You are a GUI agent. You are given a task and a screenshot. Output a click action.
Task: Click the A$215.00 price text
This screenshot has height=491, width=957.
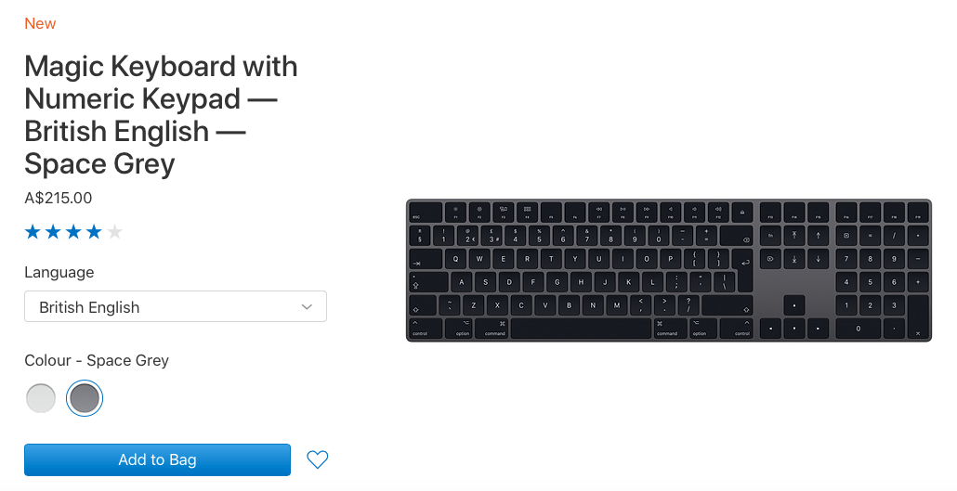pos(59,198)
